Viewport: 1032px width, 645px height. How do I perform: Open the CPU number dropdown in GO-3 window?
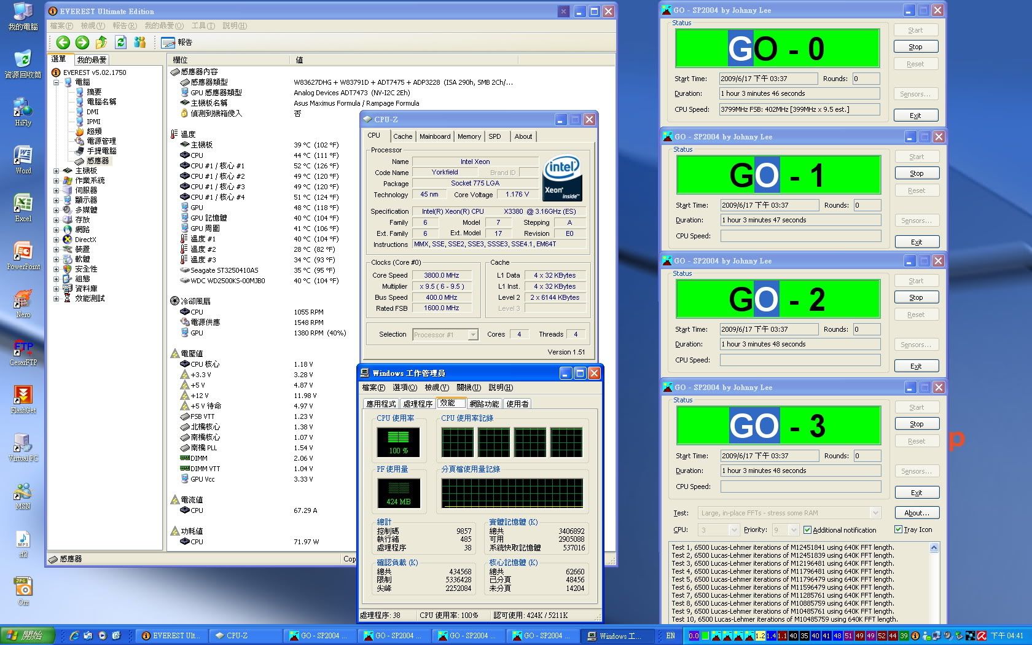(x=719, y=530)
